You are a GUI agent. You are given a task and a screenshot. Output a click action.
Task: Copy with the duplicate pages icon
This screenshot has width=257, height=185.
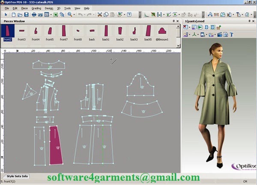[106, 14]
